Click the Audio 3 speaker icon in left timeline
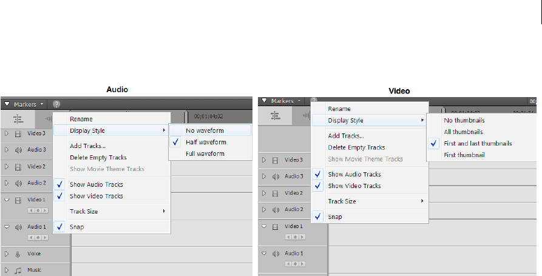 (18, 150)
